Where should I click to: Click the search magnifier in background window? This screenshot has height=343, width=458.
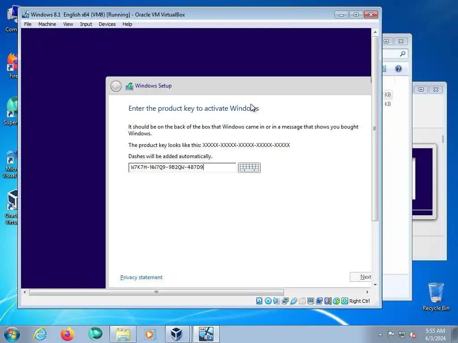point(403,54)
